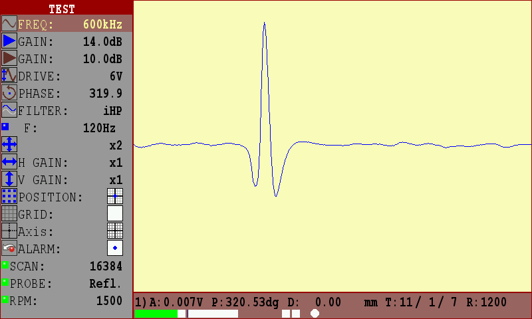
Task: Click the green indicator beside PROBE
Action: pos(5,282)
